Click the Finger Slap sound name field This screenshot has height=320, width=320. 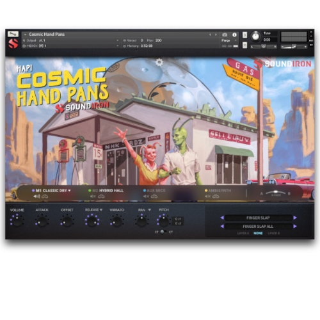(258, 218)
